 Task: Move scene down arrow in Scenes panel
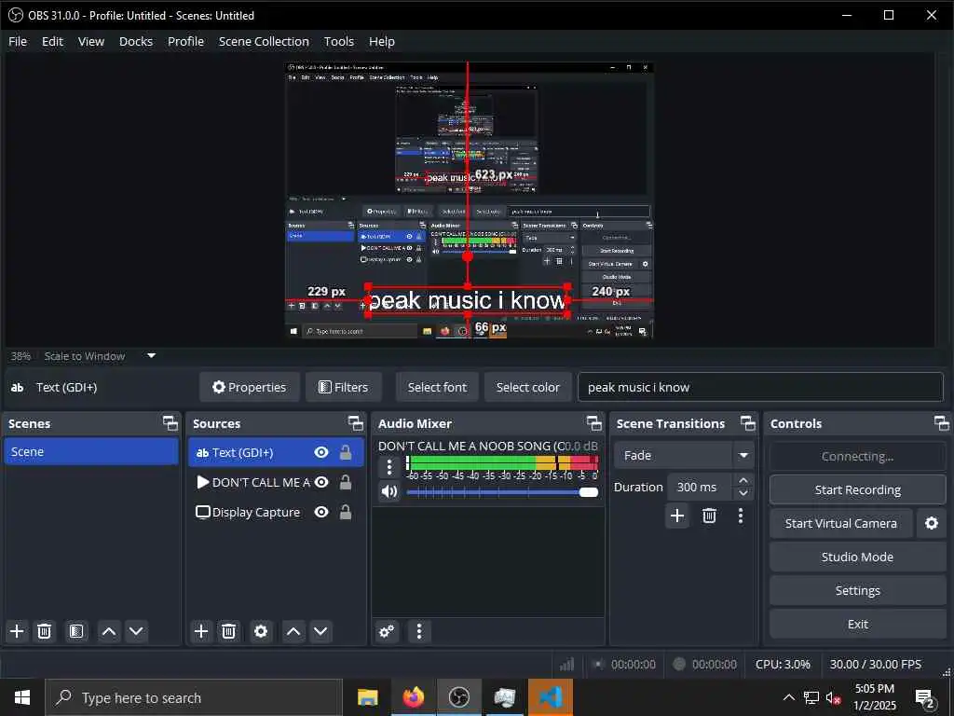(136, 631)
